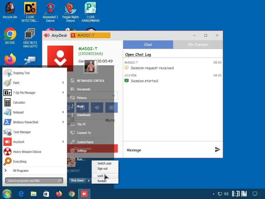Select Lock in power menu
Viewport: 265px width, 199px height.
pos(105,176)
